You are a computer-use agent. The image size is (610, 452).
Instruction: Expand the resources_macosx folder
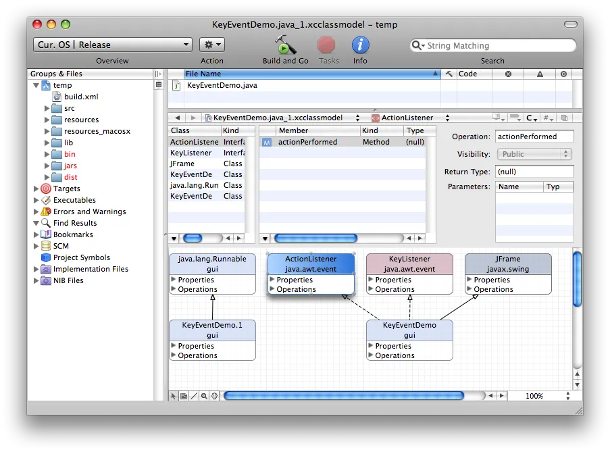click(x=47, y=131)
